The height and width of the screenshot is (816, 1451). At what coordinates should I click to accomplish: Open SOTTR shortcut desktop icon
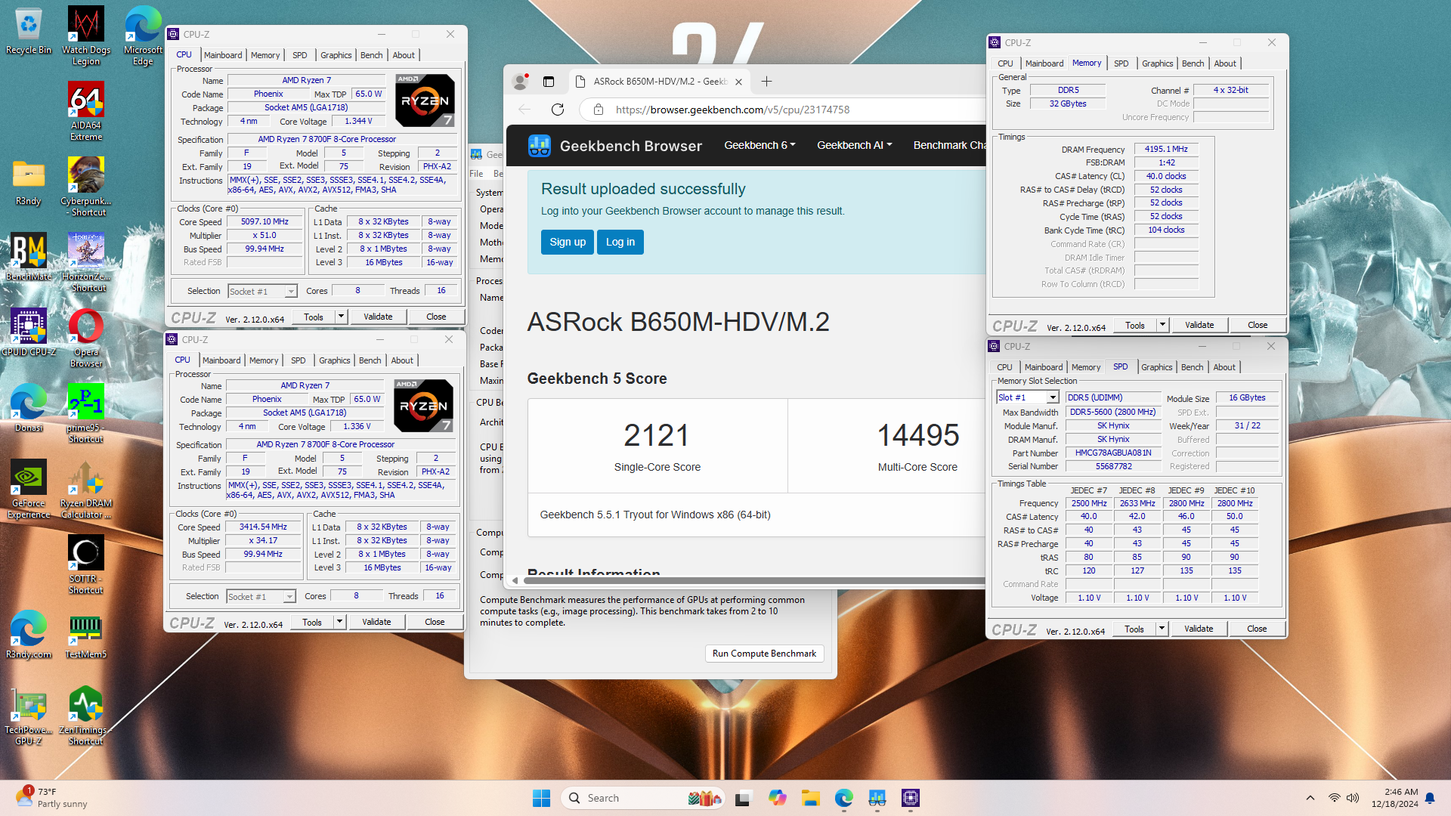85,565
